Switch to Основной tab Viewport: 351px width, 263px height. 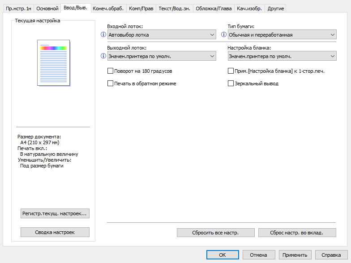[47, 8]
